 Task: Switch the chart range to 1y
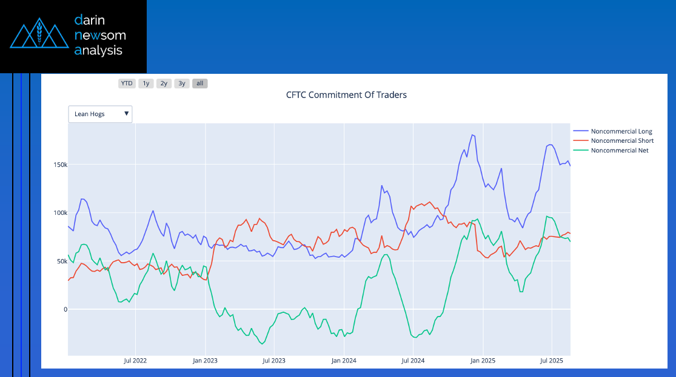pyautogui.click(x=146, y=84)
